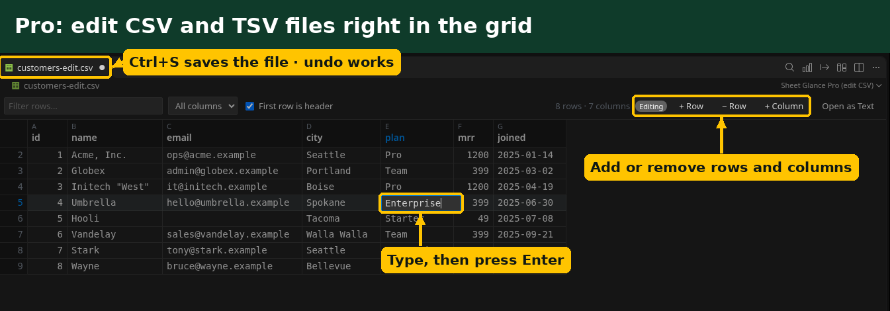890x311 pixels.
Task: Click the Spokane city cell
Action: tap(341, 202)
